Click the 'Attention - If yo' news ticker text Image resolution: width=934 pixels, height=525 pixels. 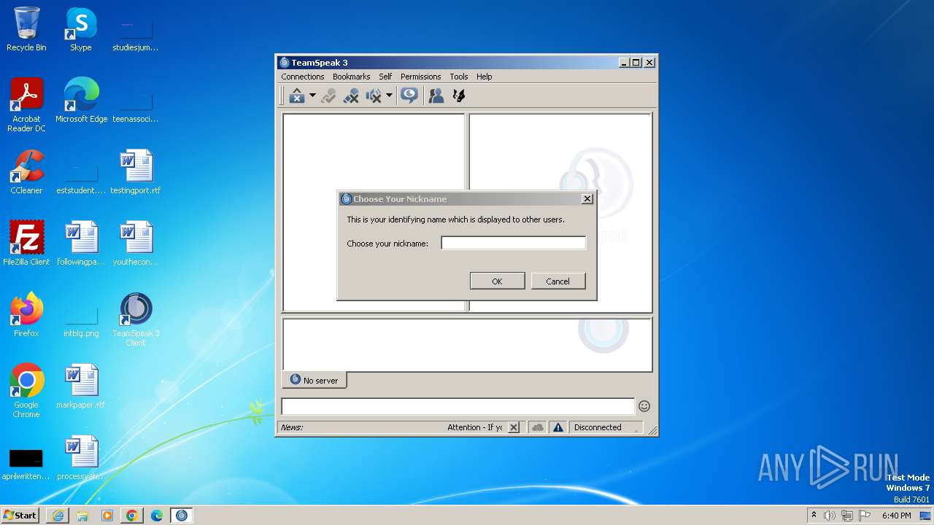coord(475,427)
